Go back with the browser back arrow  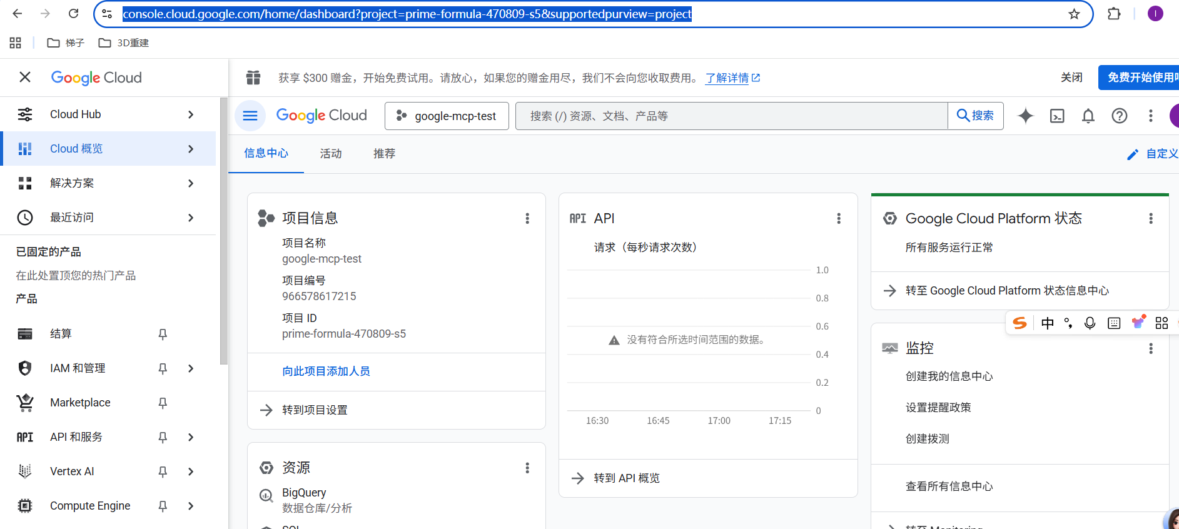point(18,14)
